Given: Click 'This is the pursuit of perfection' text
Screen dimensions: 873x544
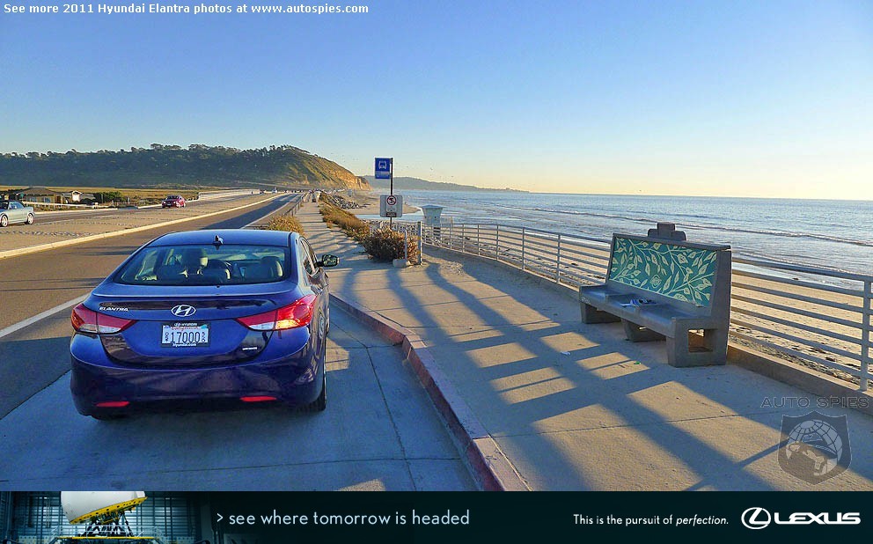Looking at the screenshot, I should [x=650, y=520].
